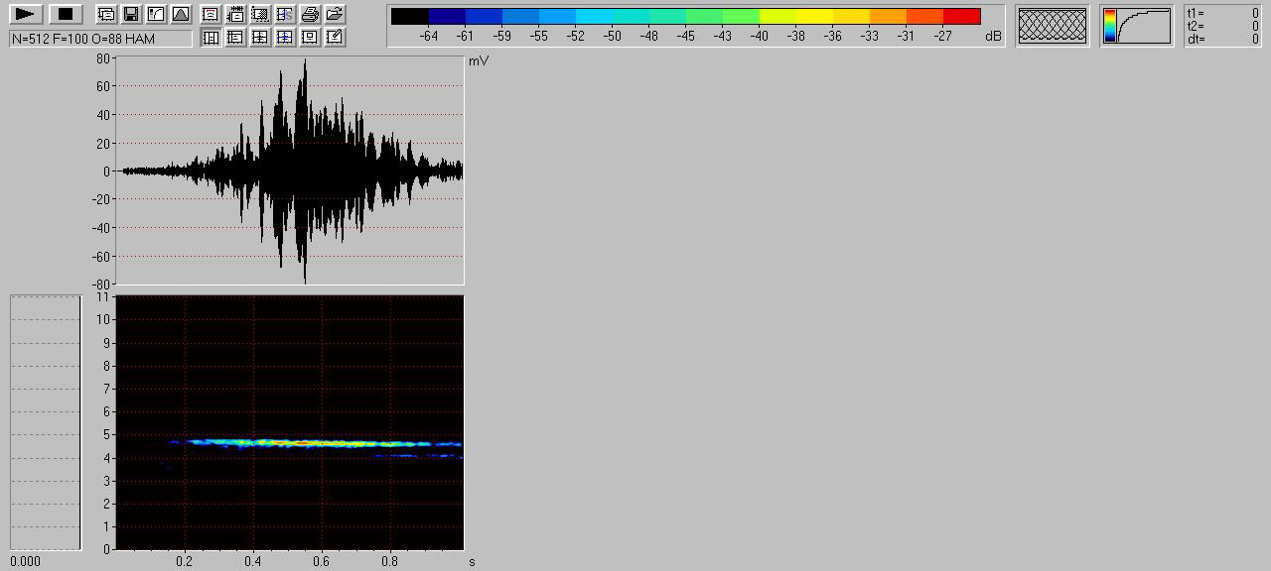Click the open folder icon

point(335,14)
